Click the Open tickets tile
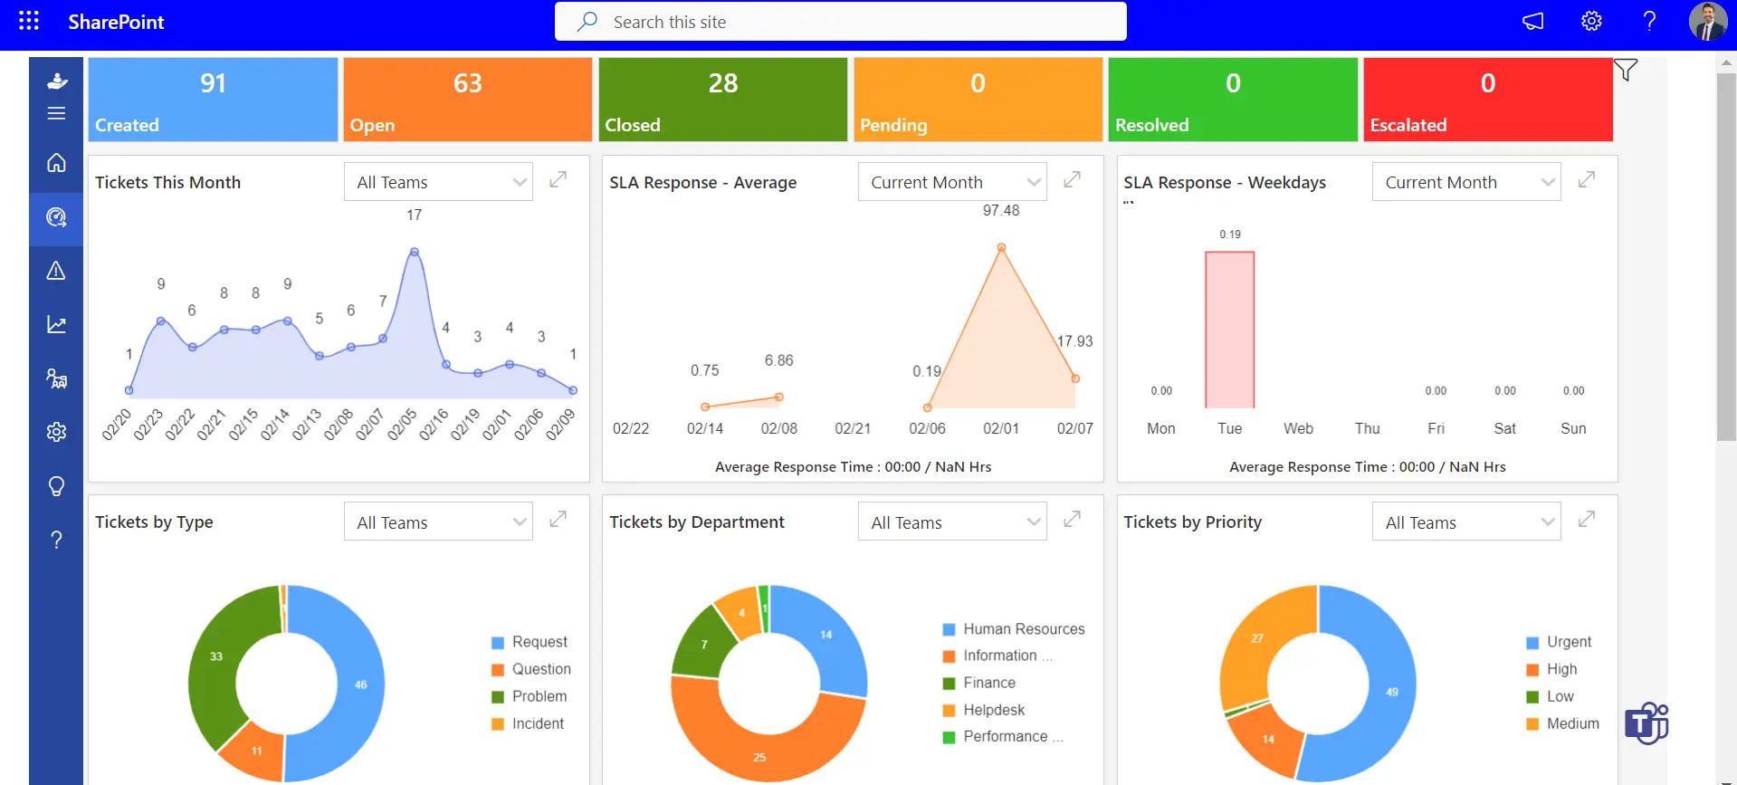 pyautogui.click(x=468, y=100)
